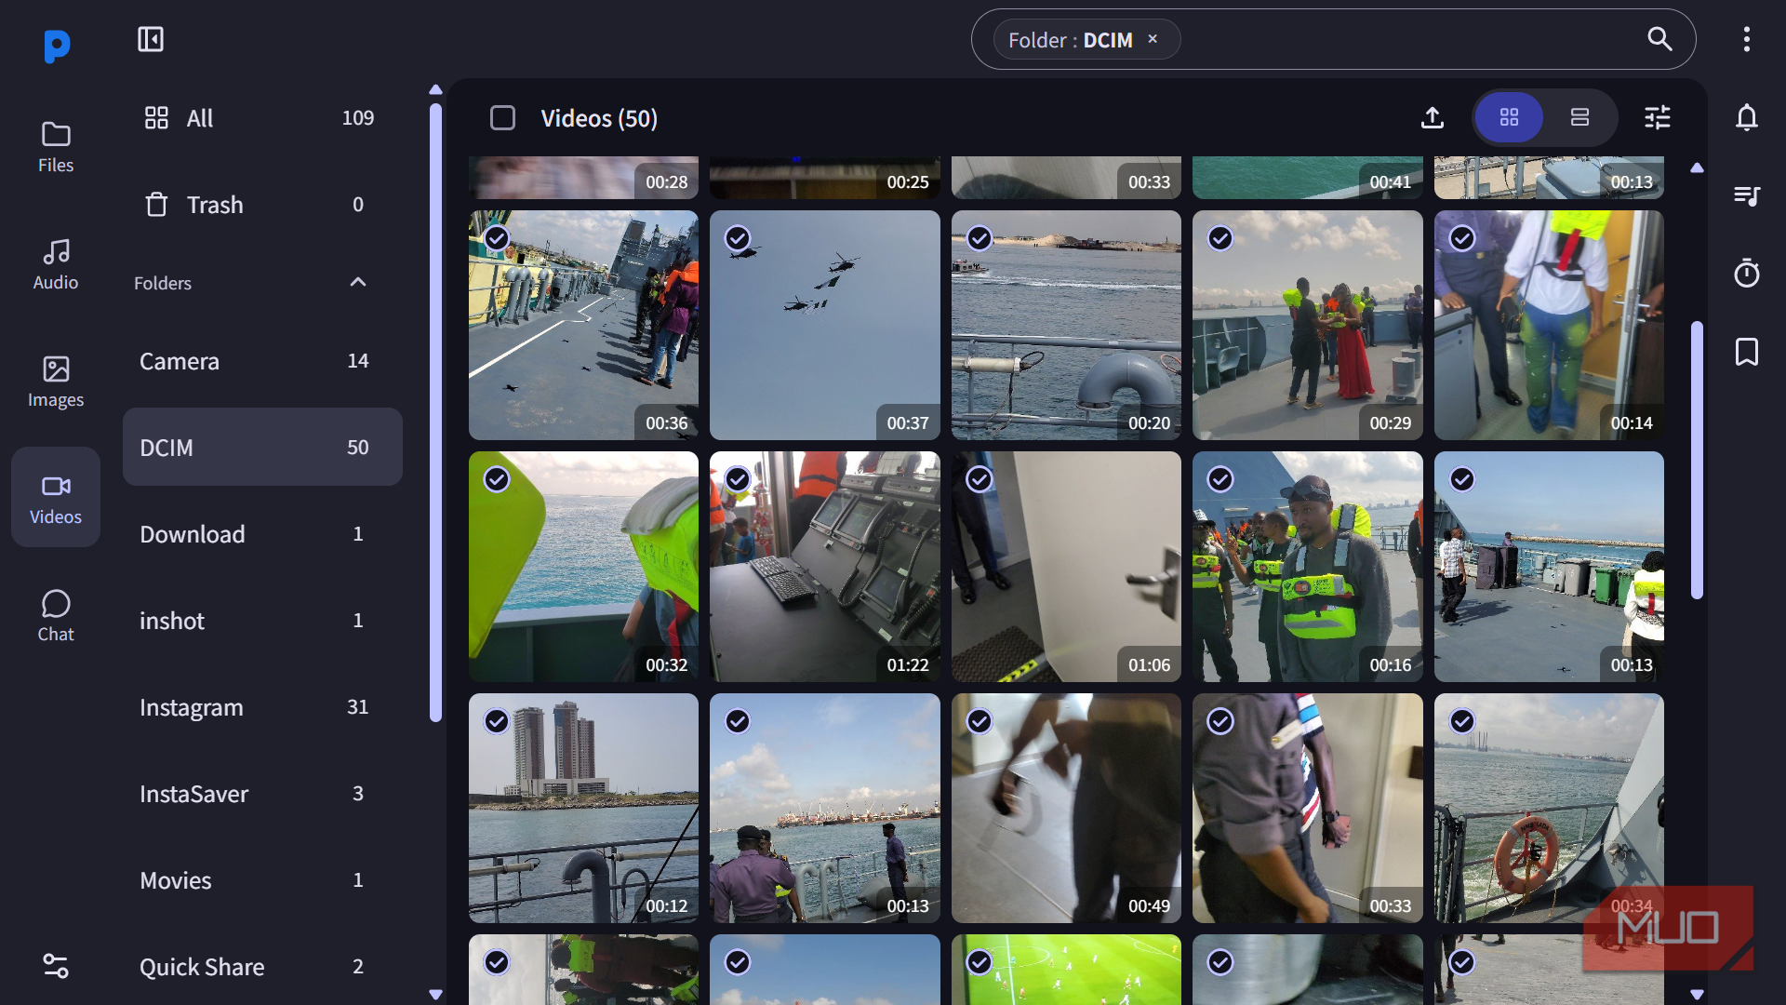Open the DCIM folder
This screenshot has height=1005, width=1786.
[262, 448]
